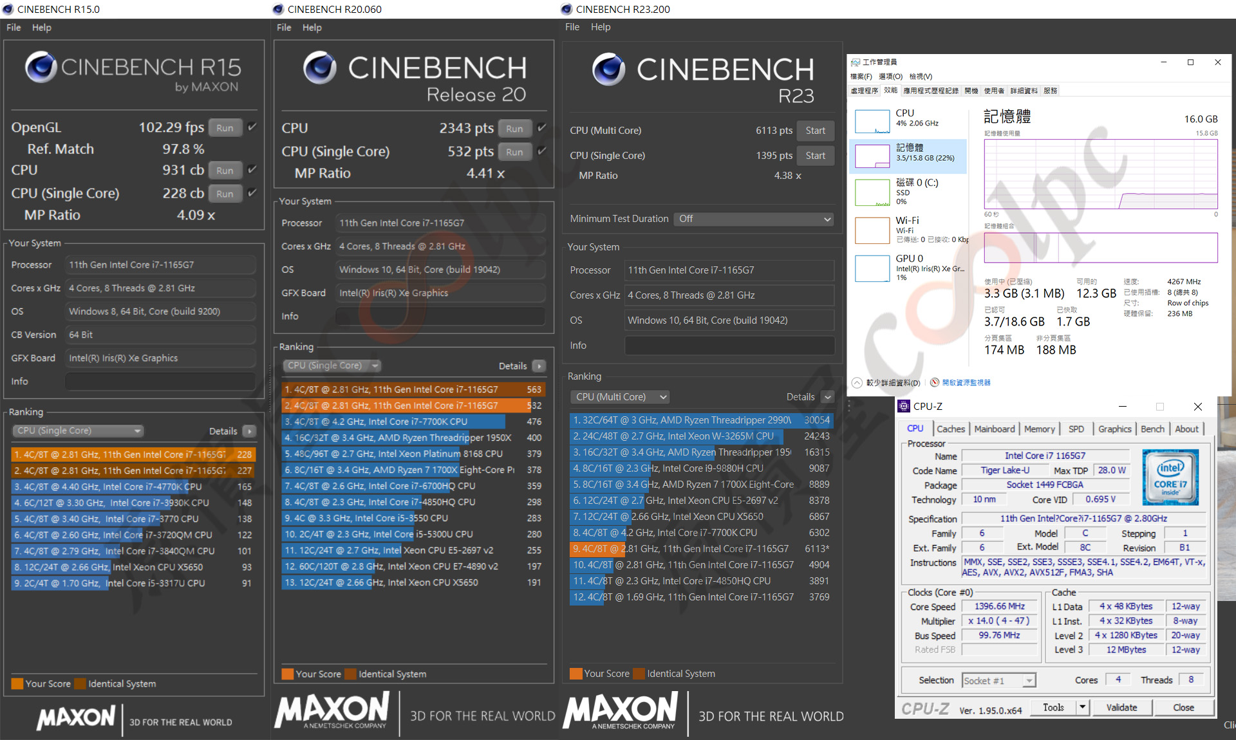The width and height of the screenshot is (1236, 740).
Task: Switch to Caches tab in CPU-Z
Action: [951, 429]
